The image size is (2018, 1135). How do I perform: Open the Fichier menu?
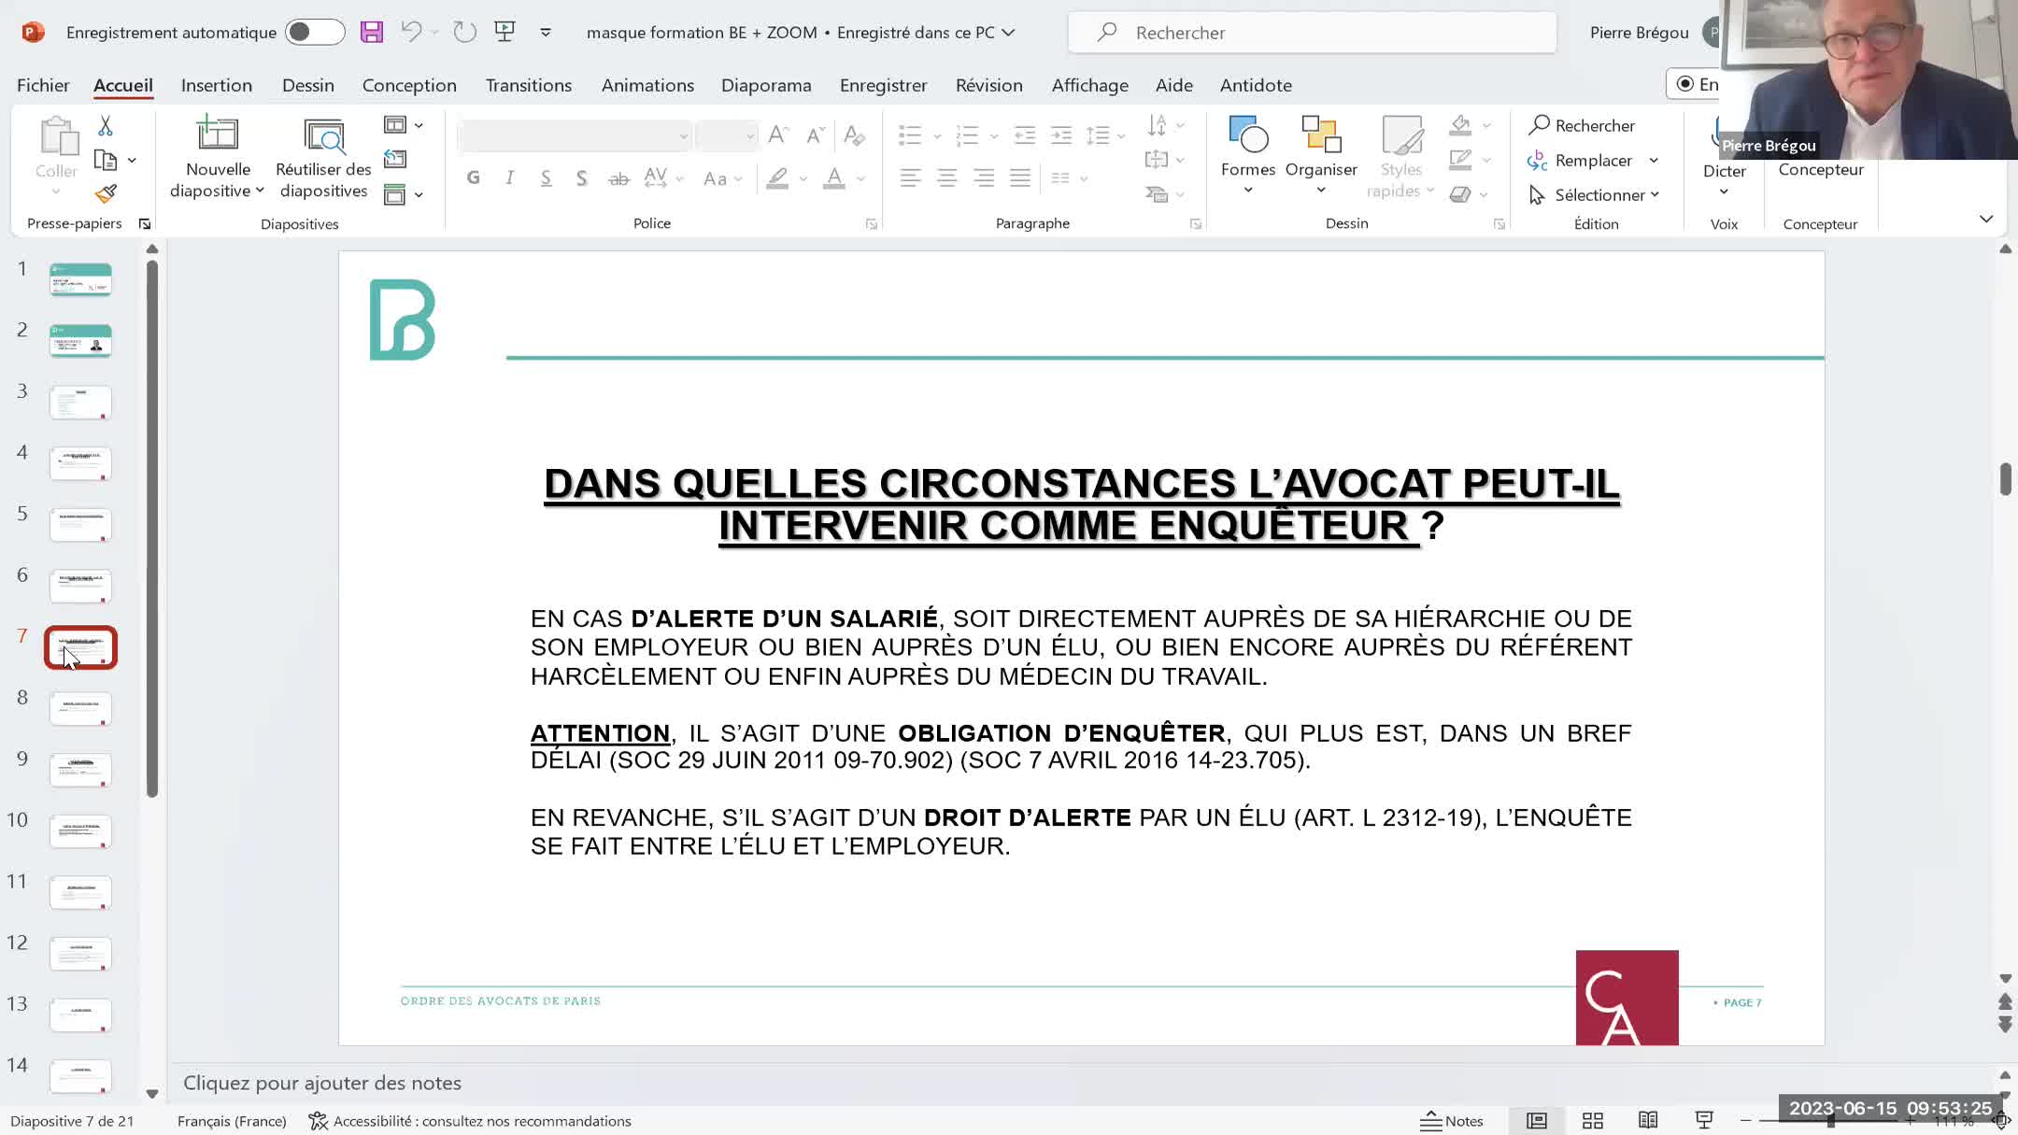click(x=43, y=85)
